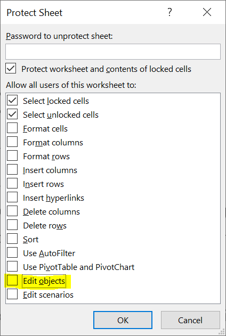Dismiss dialog with Cancel button

click(x=190, y=320)
